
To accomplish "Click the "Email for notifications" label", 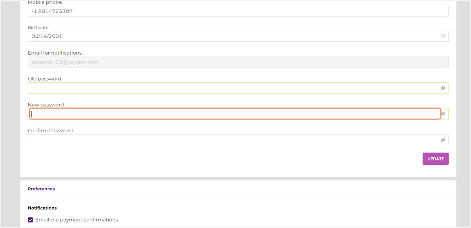I will (x=55, y=53).
